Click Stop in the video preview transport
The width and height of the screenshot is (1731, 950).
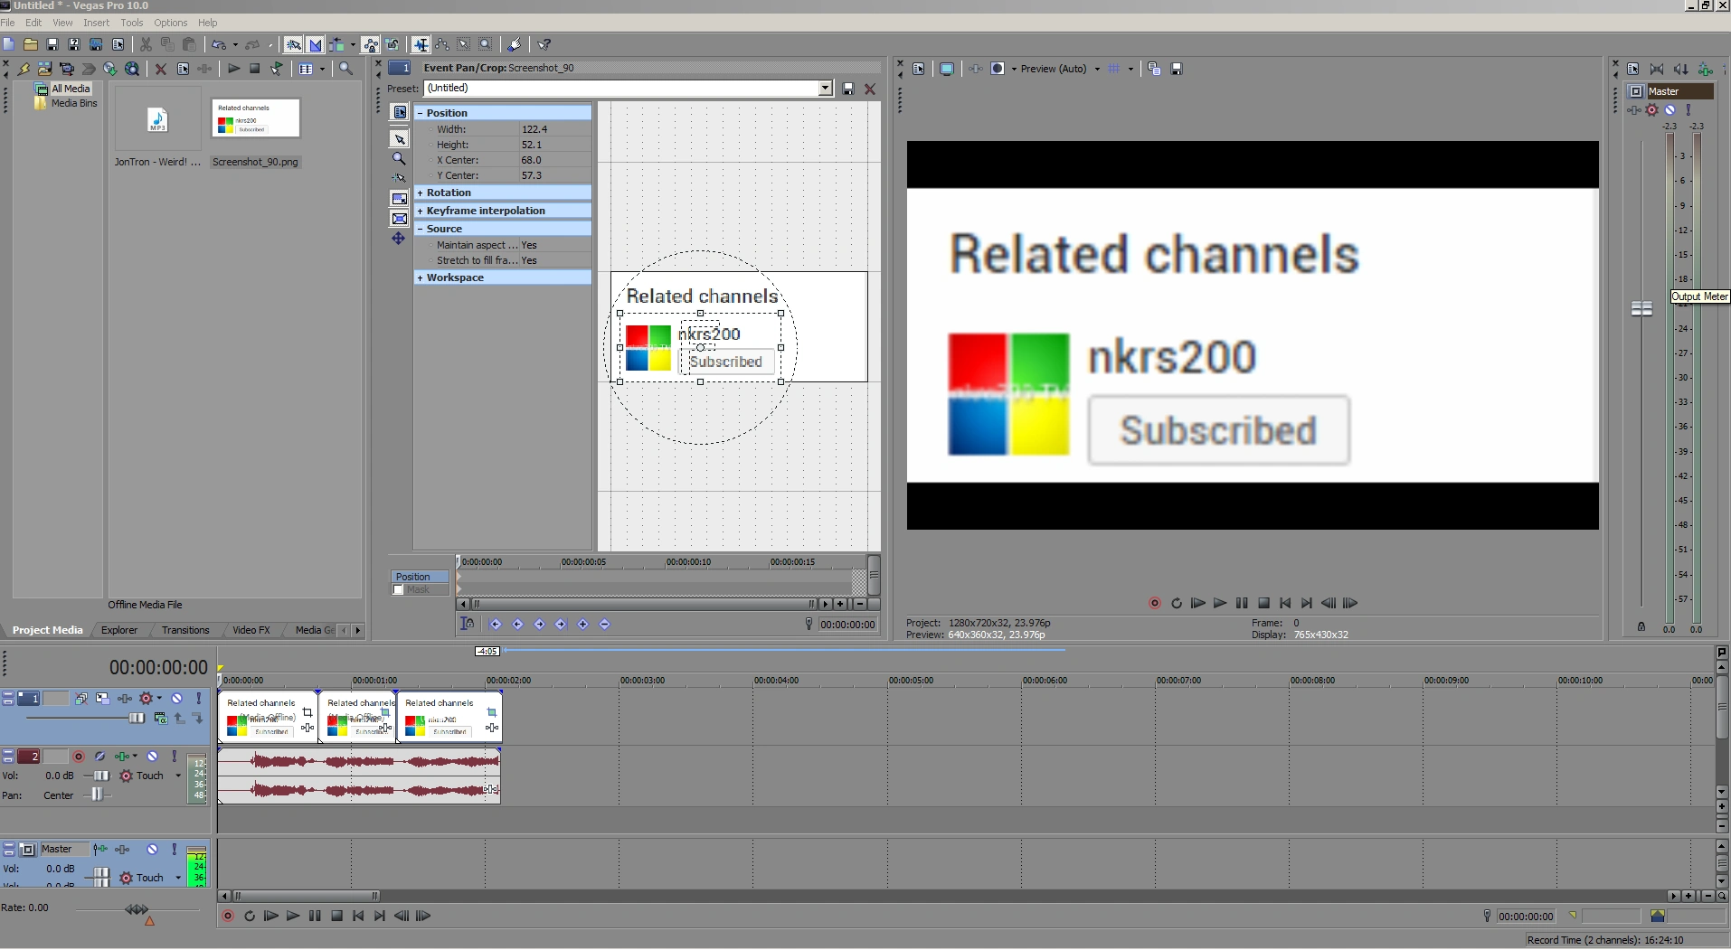[1264, 603]
